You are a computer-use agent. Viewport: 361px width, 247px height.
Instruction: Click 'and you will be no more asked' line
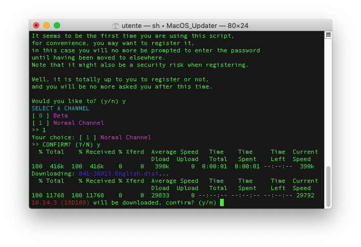point(122,86)
